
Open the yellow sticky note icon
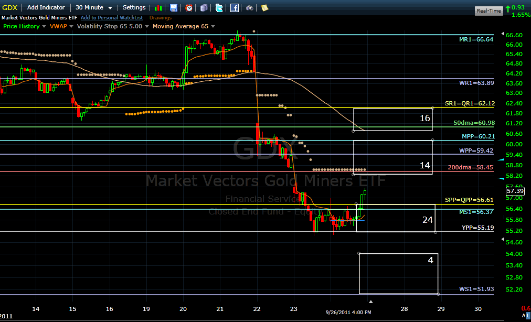coord(265,8)
